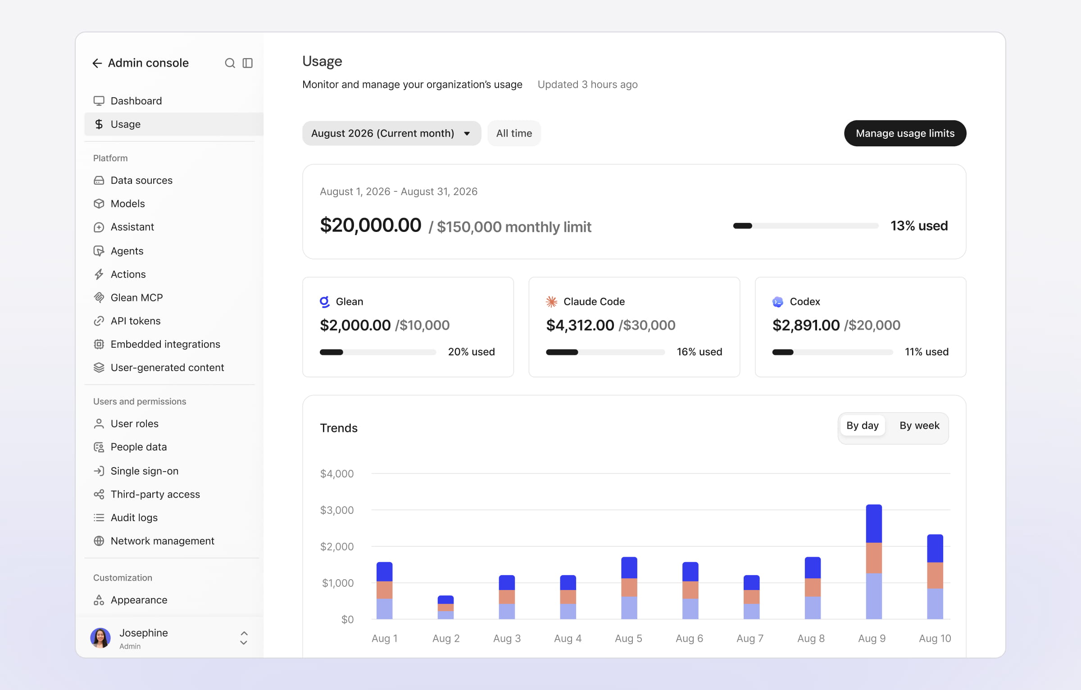Click the API tokens link icon
This screenshot has height=690, width=1081.
point(99,321)
